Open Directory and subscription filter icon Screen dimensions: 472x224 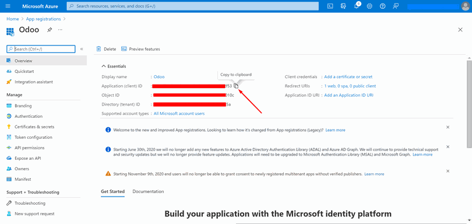click(x=343, y=6)
